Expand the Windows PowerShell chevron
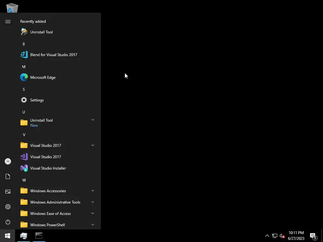The width and height of the screenshot is (323, 242). click(93, 225)
